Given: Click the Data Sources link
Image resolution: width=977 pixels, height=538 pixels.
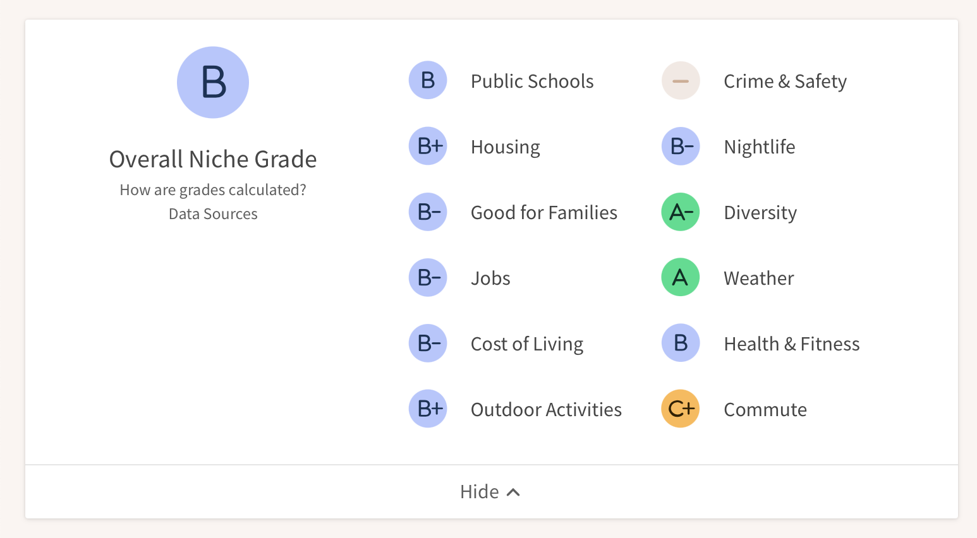Looking at the screenshot, I should pos(213,213).
